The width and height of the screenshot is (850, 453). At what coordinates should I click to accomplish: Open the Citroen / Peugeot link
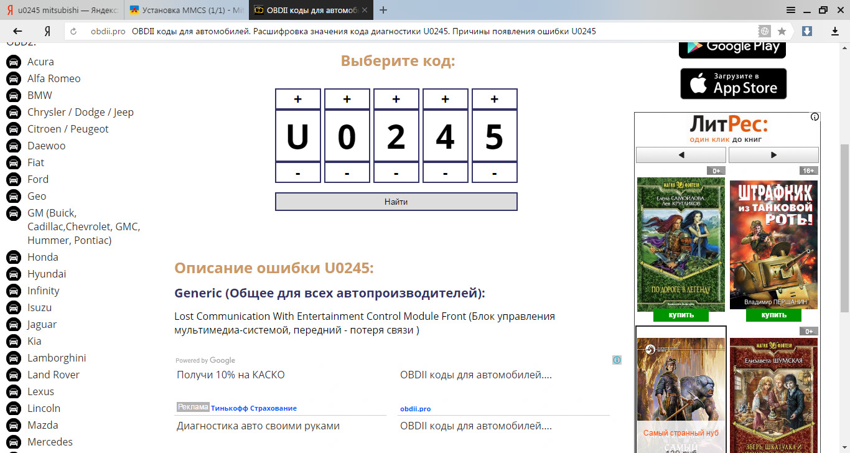point(68,129)
